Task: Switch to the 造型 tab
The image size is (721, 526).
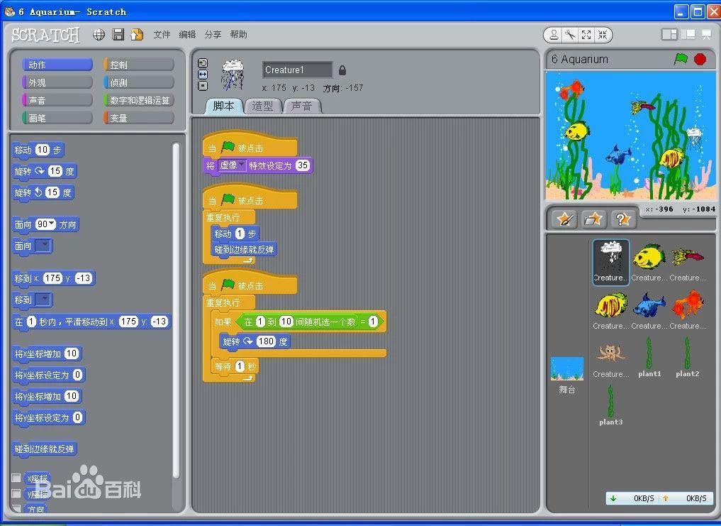Action: (262, 106)
